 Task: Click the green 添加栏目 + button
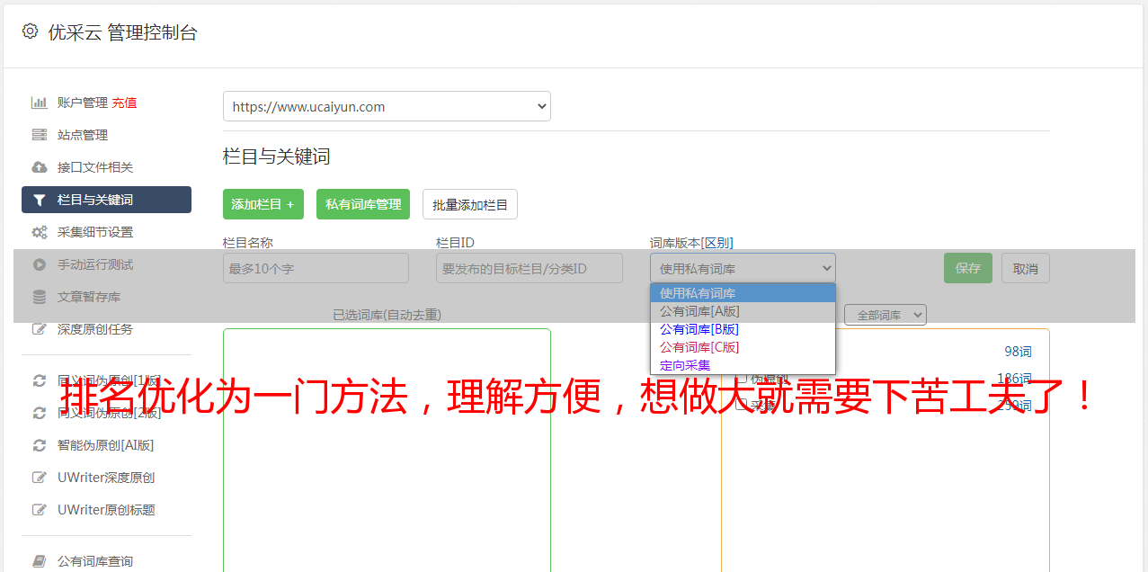263,204
